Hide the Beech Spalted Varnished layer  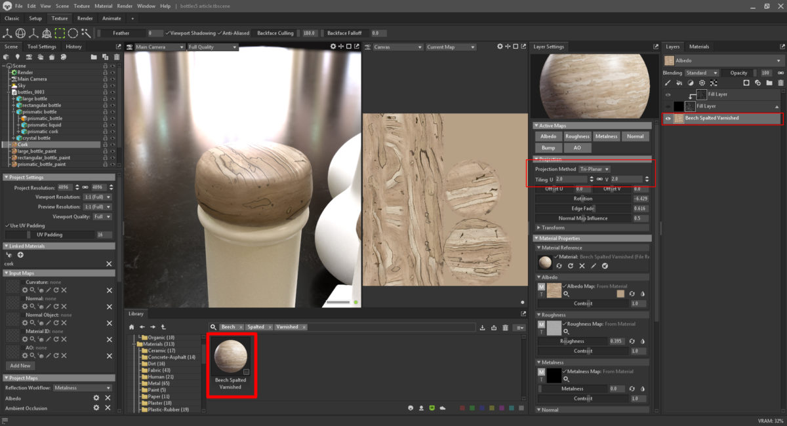click(x=668, y=119)
